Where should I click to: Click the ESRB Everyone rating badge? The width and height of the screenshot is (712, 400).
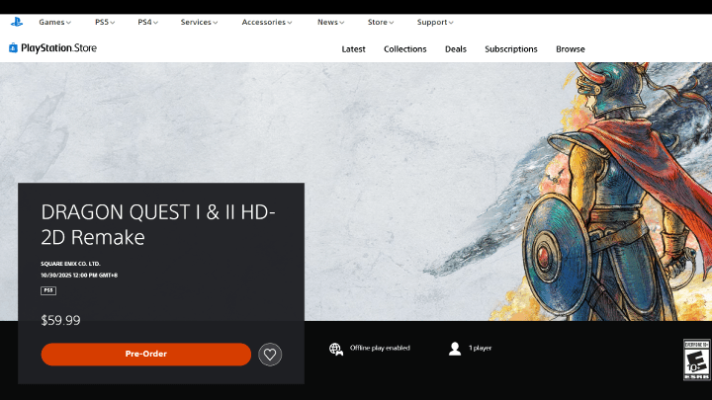coord(696,360)
